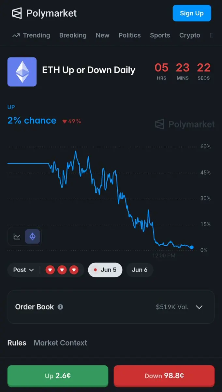Select the Jun 6 date pill
The image size is (222, 392).
(x=140, y=270)
